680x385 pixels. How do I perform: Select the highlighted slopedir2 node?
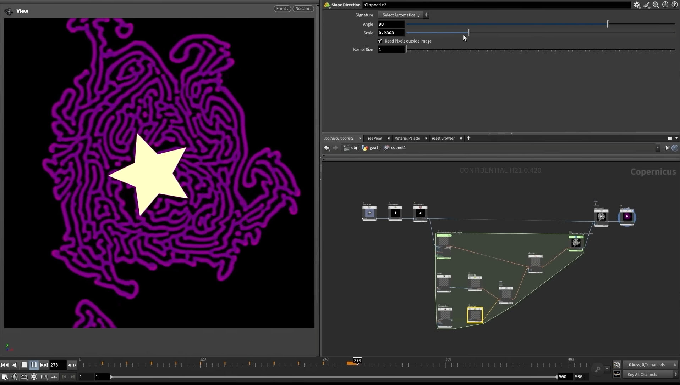[475, 315]
